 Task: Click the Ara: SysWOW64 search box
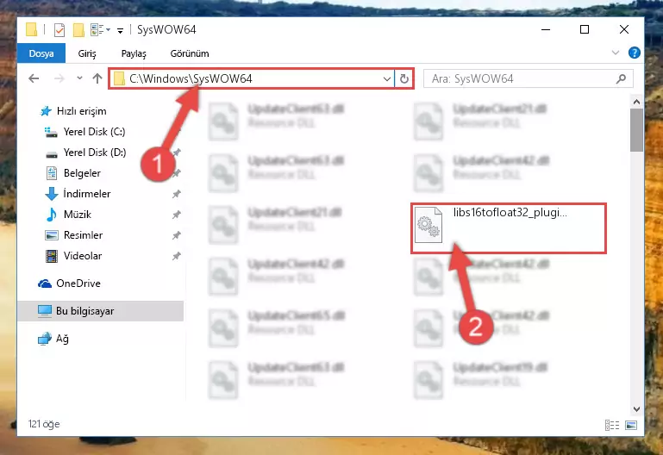pos(528,79)
